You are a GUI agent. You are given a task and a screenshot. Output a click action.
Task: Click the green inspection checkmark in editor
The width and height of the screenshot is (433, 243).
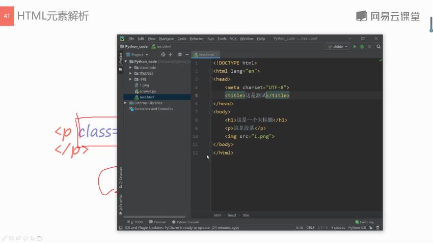(381, 60)
